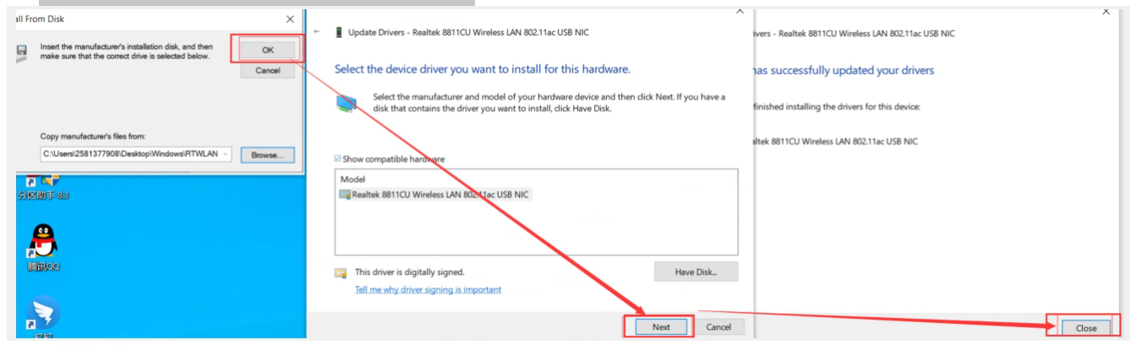Screen dimensions: 1131x350
Task: Open the Tencent QQ penguin desktop shortcut
Action: coord(43,242)
